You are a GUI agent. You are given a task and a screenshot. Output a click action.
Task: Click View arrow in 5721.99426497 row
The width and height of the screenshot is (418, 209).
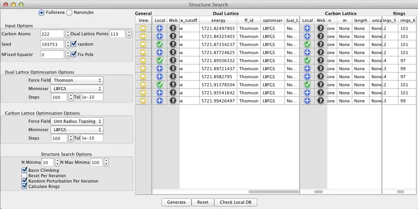pyautogui.click(x=143, y=101)
